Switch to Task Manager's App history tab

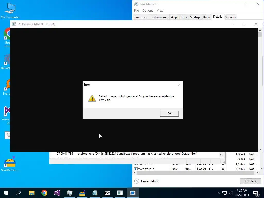click(x=179, y=17)
